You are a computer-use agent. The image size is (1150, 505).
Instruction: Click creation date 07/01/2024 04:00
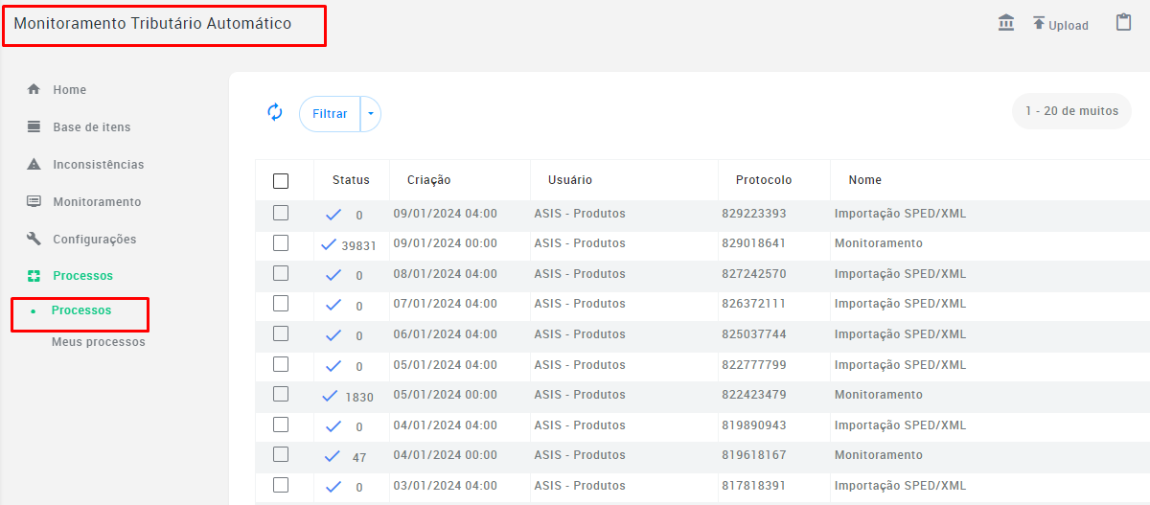(x=445, y=304)
